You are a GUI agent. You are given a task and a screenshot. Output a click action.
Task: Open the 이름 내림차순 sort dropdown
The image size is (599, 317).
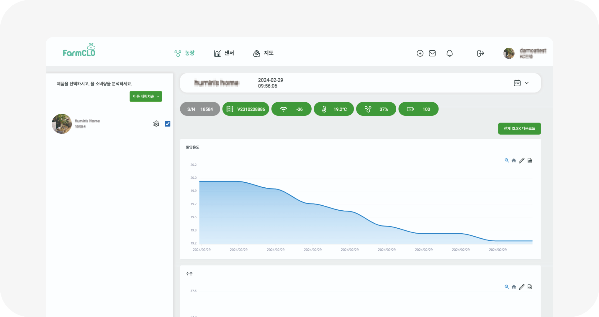click(146, 96)
